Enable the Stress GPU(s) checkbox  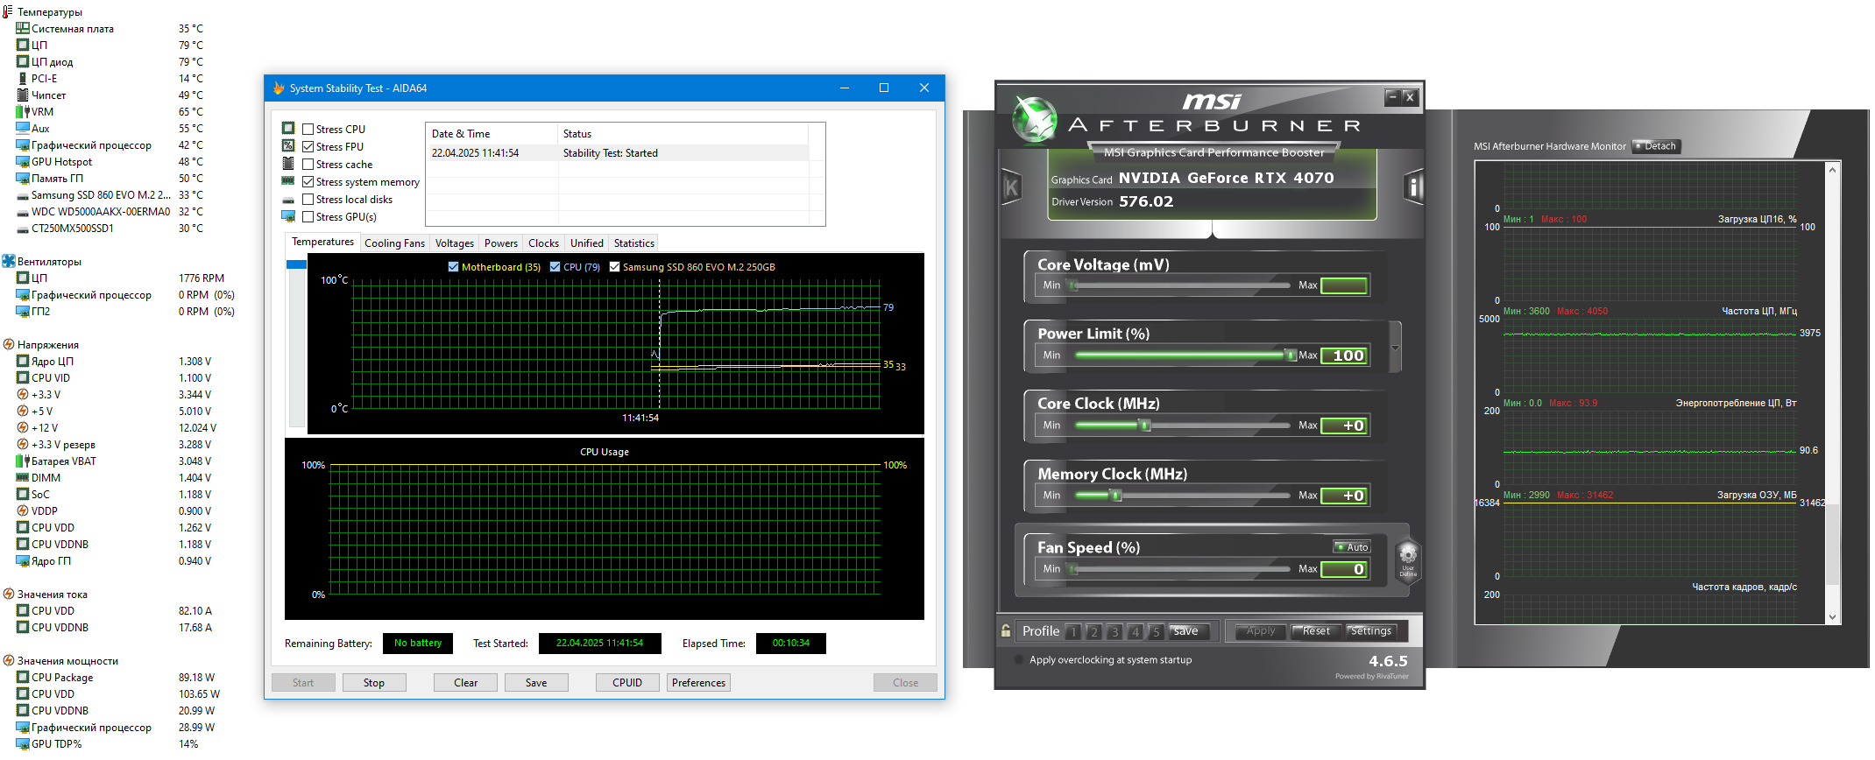308,216
